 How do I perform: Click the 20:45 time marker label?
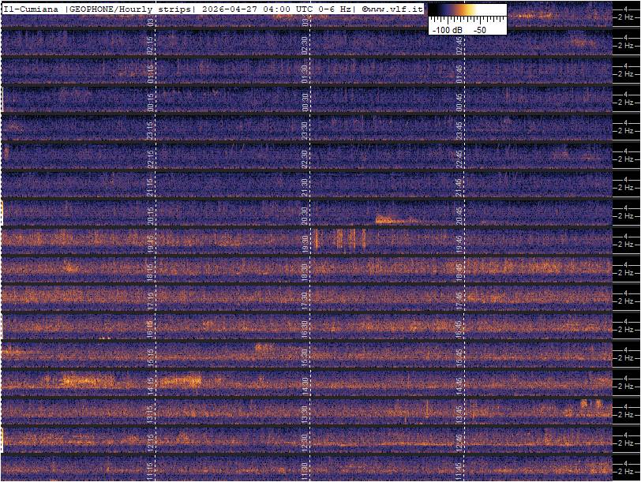(x=459, y=215)
